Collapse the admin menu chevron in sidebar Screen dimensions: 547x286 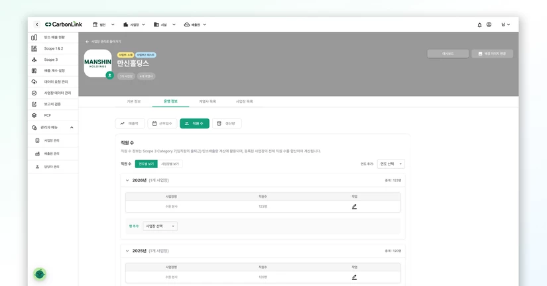pos(72,128)
